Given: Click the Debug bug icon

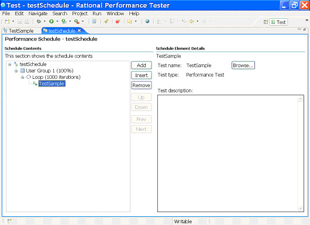Looking at the screenshot, I should [x=39, y=22].
